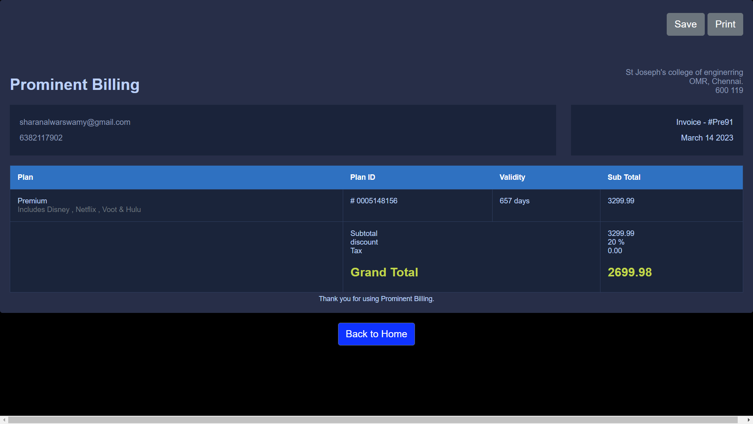Viewport: 753px width, 424px height.
Task: Click the Back to Home button
Action: coord(376,334)
